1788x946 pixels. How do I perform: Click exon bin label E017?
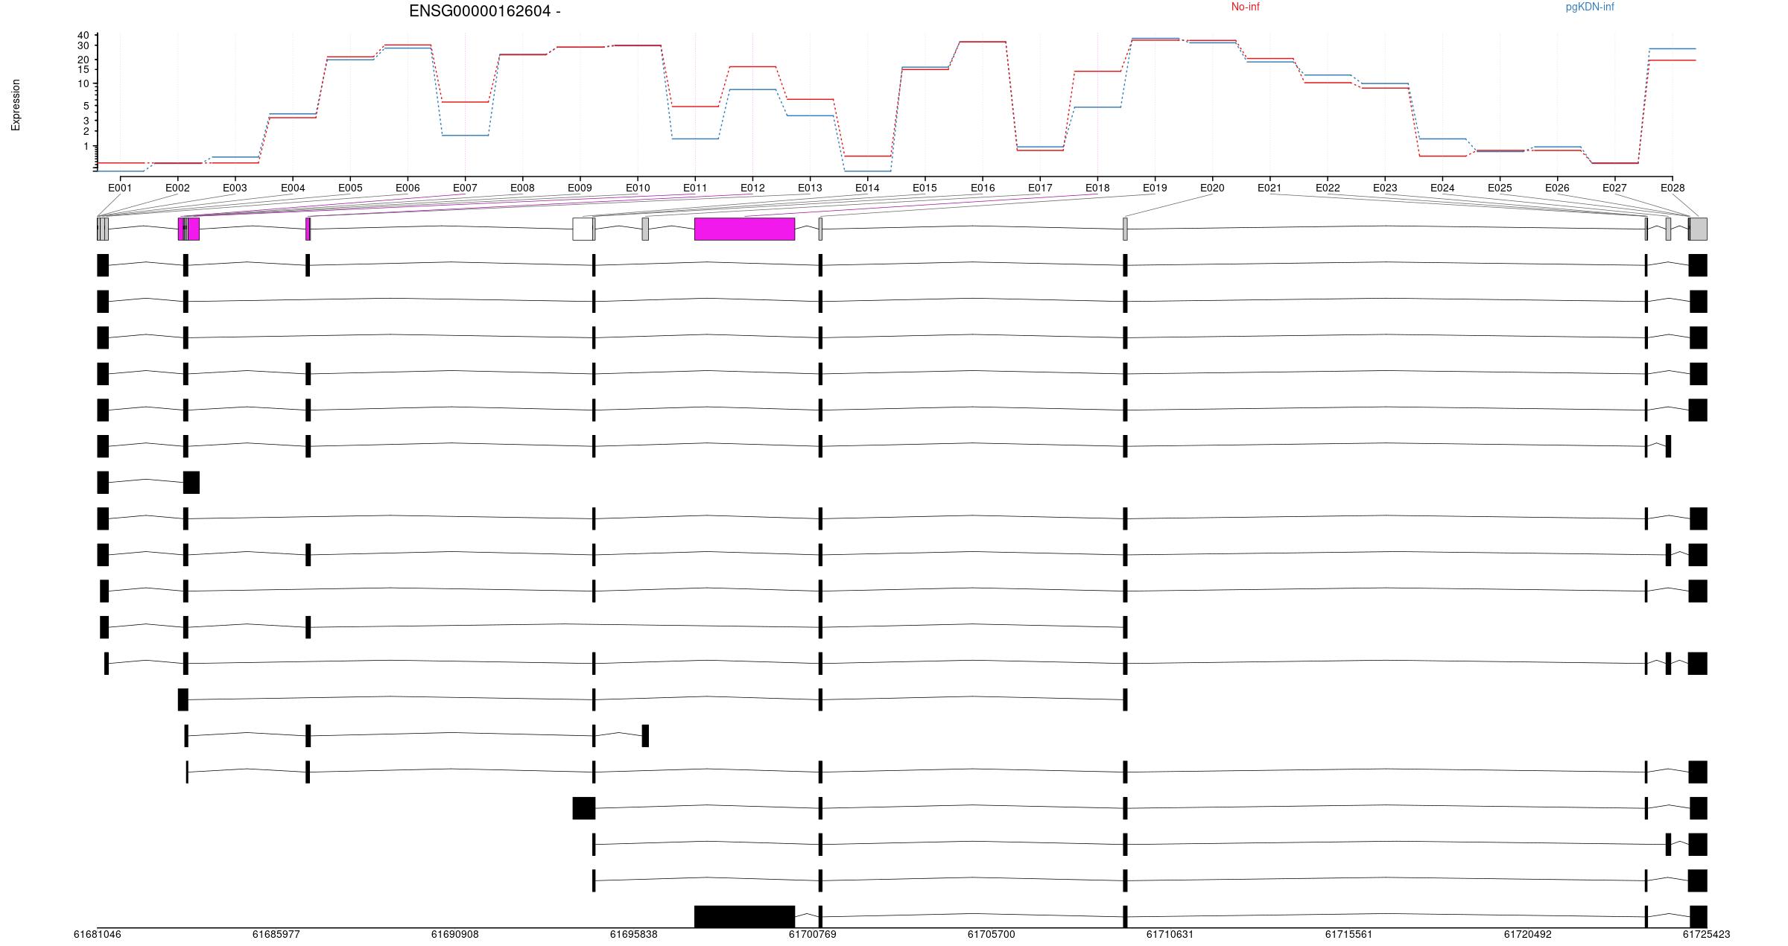pyautogui.click(x=1040, y=188)
